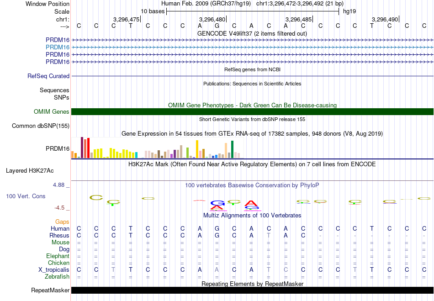The height and width of the screenshot is (301, 434).
Task: Click the Common dbSNP(155) track label
Action: tap(40, 126)
